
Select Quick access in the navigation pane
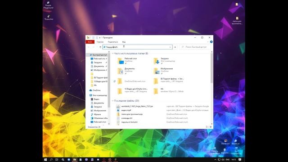98,55
